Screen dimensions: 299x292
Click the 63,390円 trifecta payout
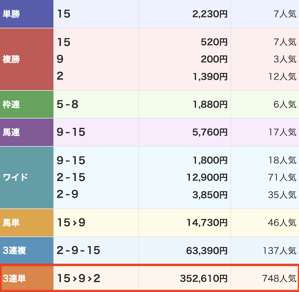pyautogui.click(x=206, y=250)
